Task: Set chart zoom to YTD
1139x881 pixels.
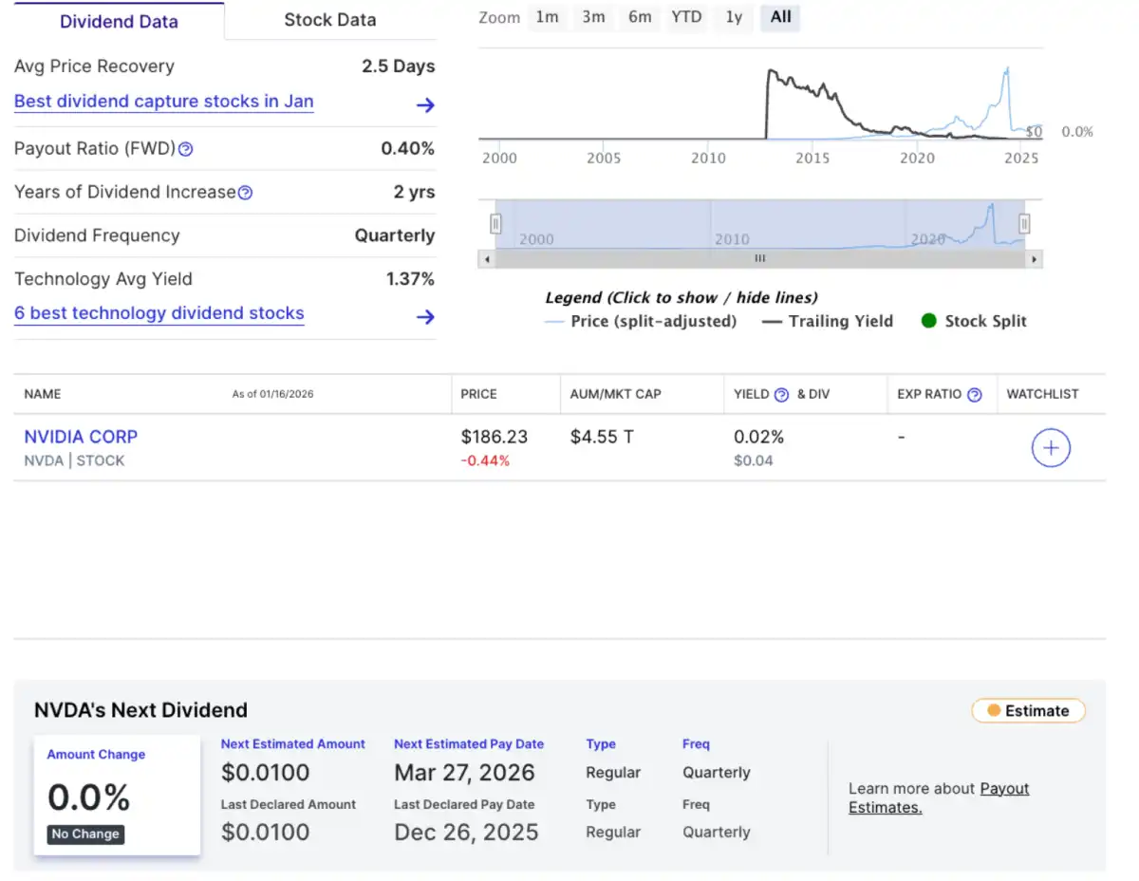Action: pyautogui.click(x=686, y=17)
